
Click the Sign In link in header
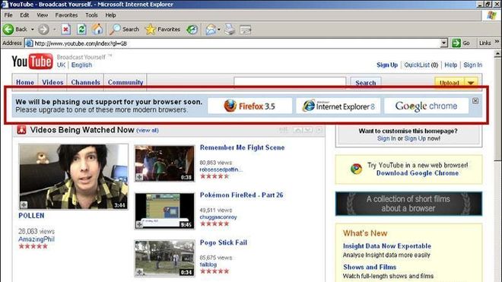point(473,65)
